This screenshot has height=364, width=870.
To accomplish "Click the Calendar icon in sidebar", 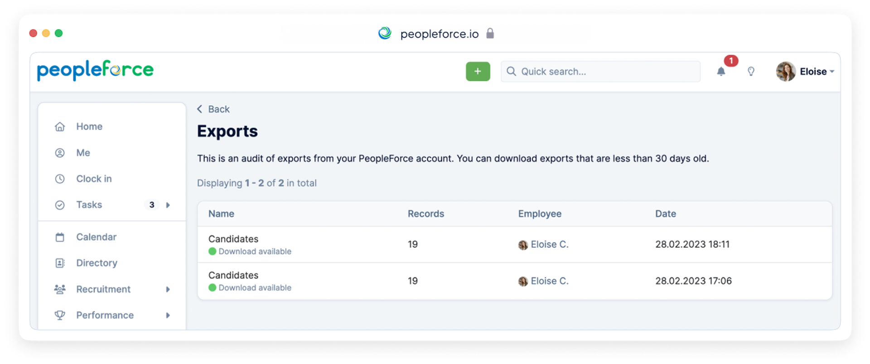I will (x=60, y=237).
